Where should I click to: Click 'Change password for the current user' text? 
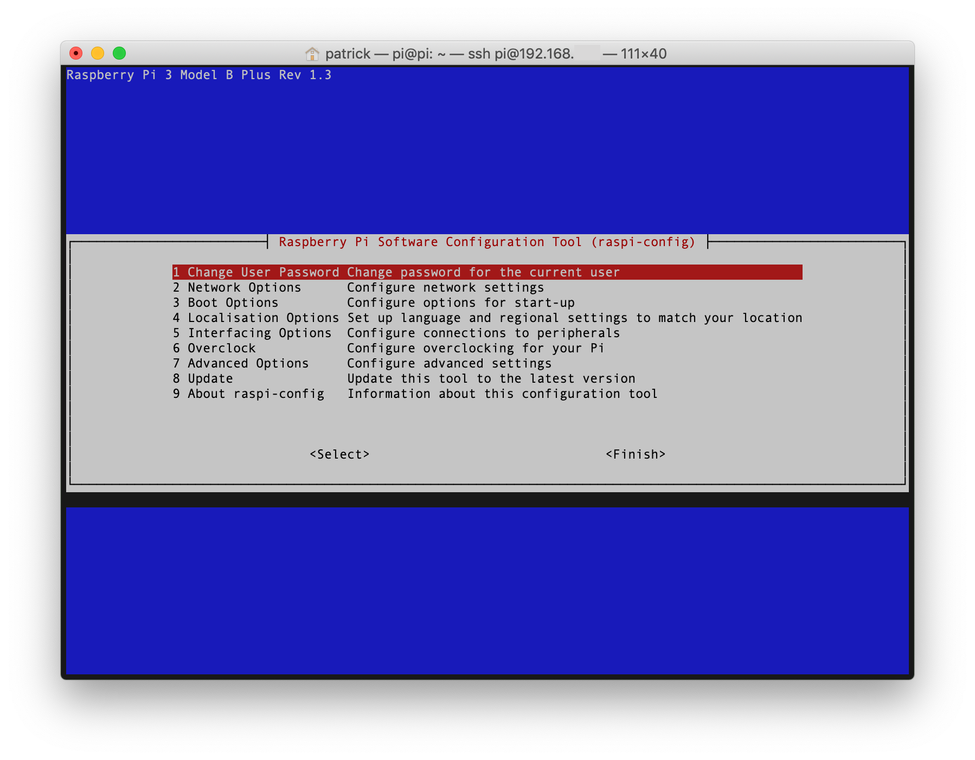483,272
